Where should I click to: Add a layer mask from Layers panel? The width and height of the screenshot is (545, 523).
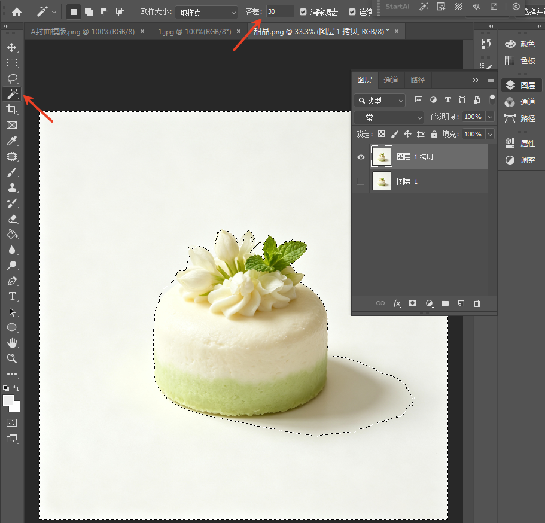coord(412,303)
